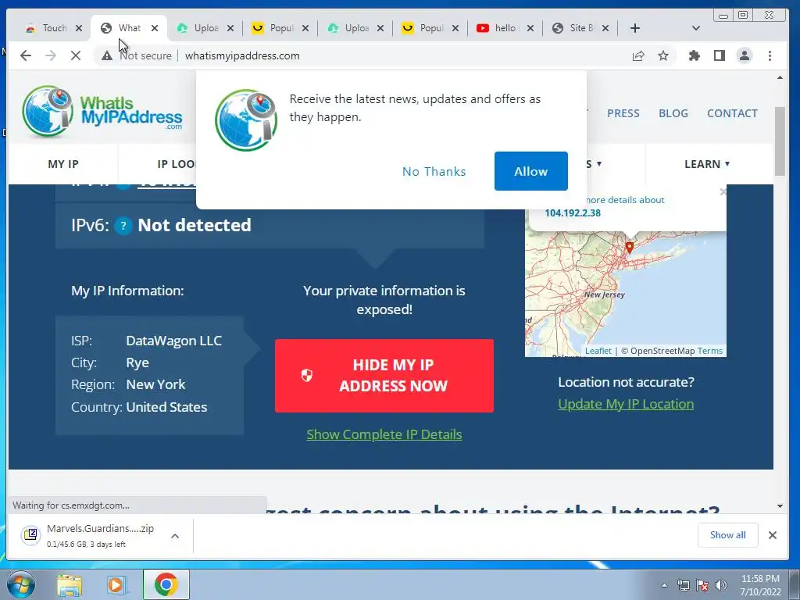
Task: Expand the LEARN dropdown menu
Action: 707,164
